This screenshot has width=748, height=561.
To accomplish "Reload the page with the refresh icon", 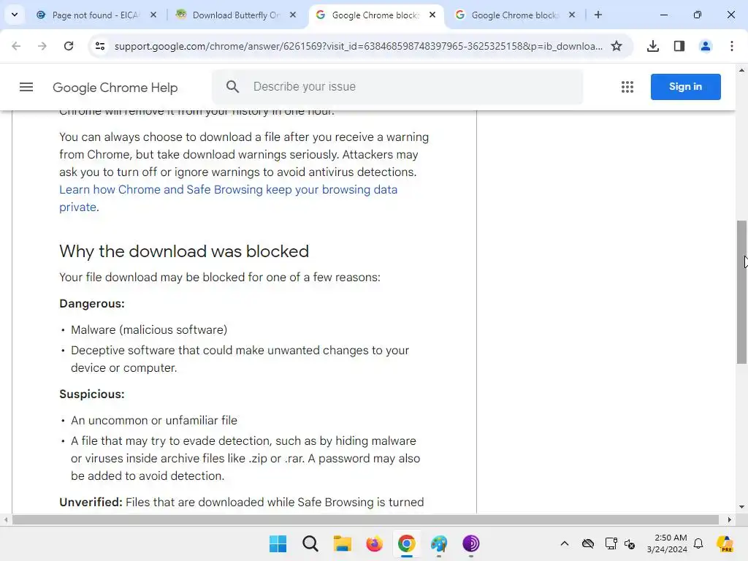I will [69, 46].
